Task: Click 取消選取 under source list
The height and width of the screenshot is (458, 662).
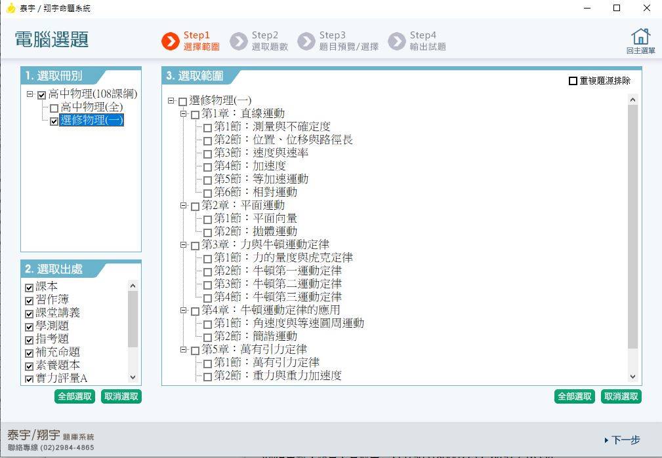Action: click(121, 396)
